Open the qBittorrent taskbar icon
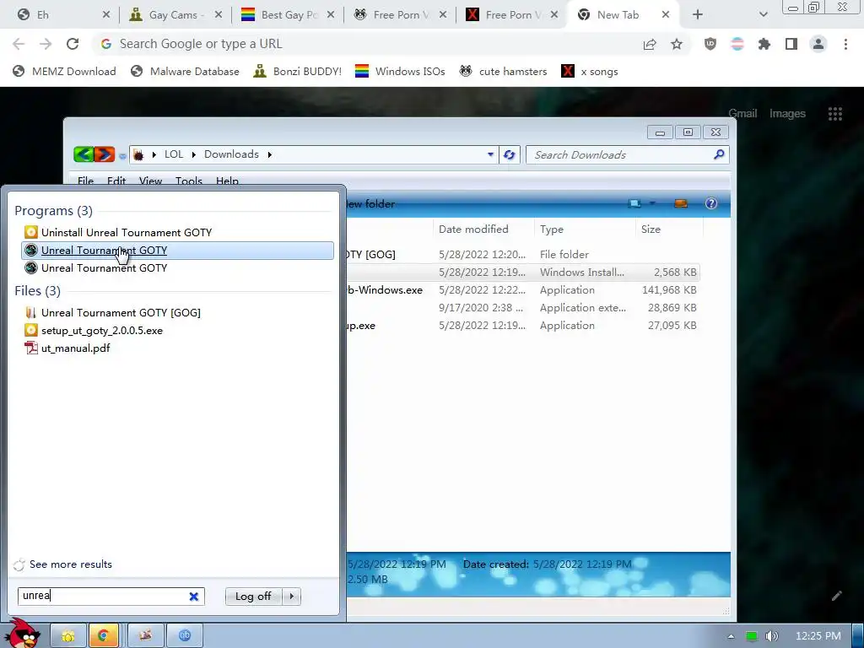Image resolution: width=864 pixels, height=648 pixels. point(184,636)
